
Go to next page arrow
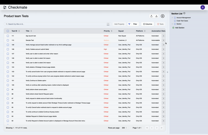(x=157, y=128)
